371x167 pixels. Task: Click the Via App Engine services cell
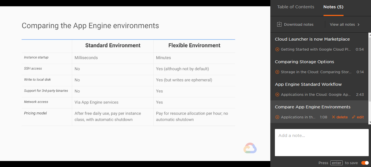pos(96,102)
